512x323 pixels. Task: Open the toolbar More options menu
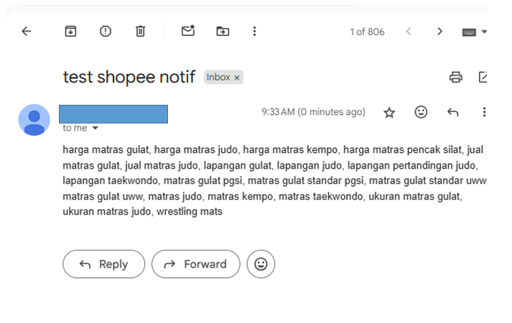pyautogui.click(x=254, y=32)
